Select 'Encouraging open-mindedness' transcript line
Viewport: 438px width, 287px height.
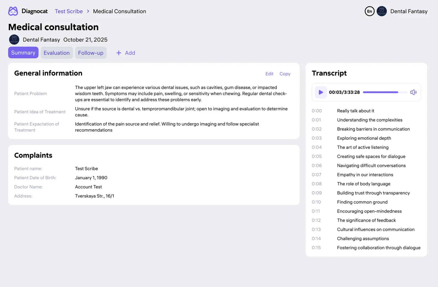pos(369,211)
